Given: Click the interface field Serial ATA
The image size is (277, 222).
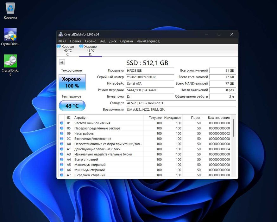Looking at the screenshot, I should (x=150, y=83).
